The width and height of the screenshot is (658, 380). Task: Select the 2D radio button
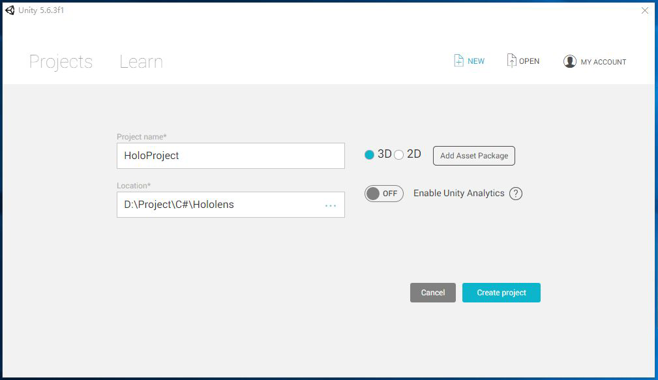(x=398, y=154)
